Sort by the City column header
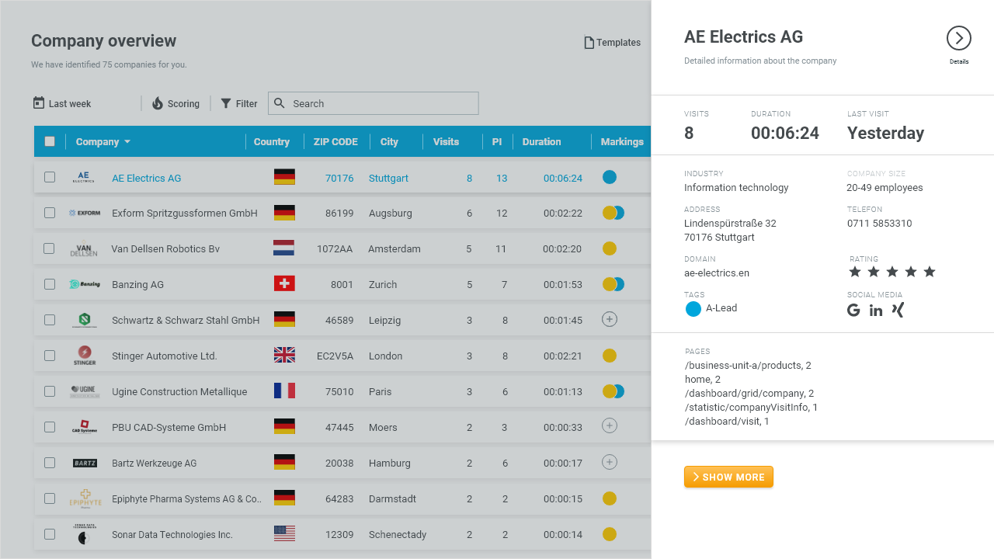The height and width of the screenshot is (559, 994). [389, 141]
